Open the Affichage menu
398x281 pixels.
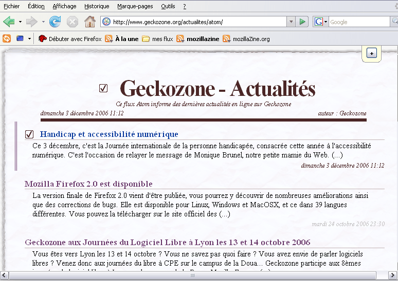(64, 6)
